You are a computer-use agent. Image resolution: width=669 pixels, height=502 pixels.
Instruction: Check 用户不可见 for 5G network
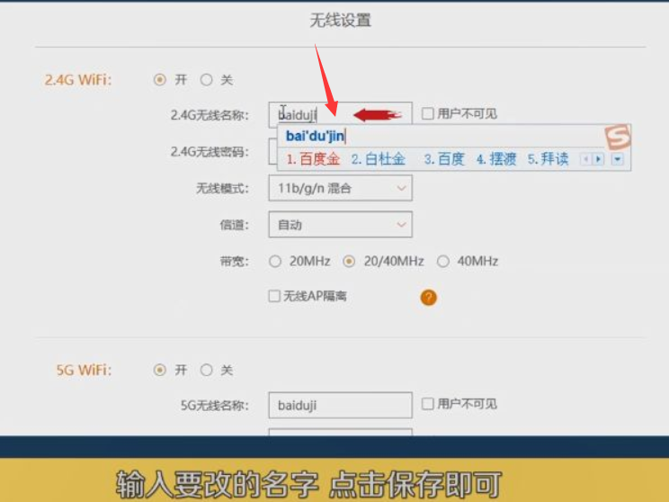click(427, 403)
